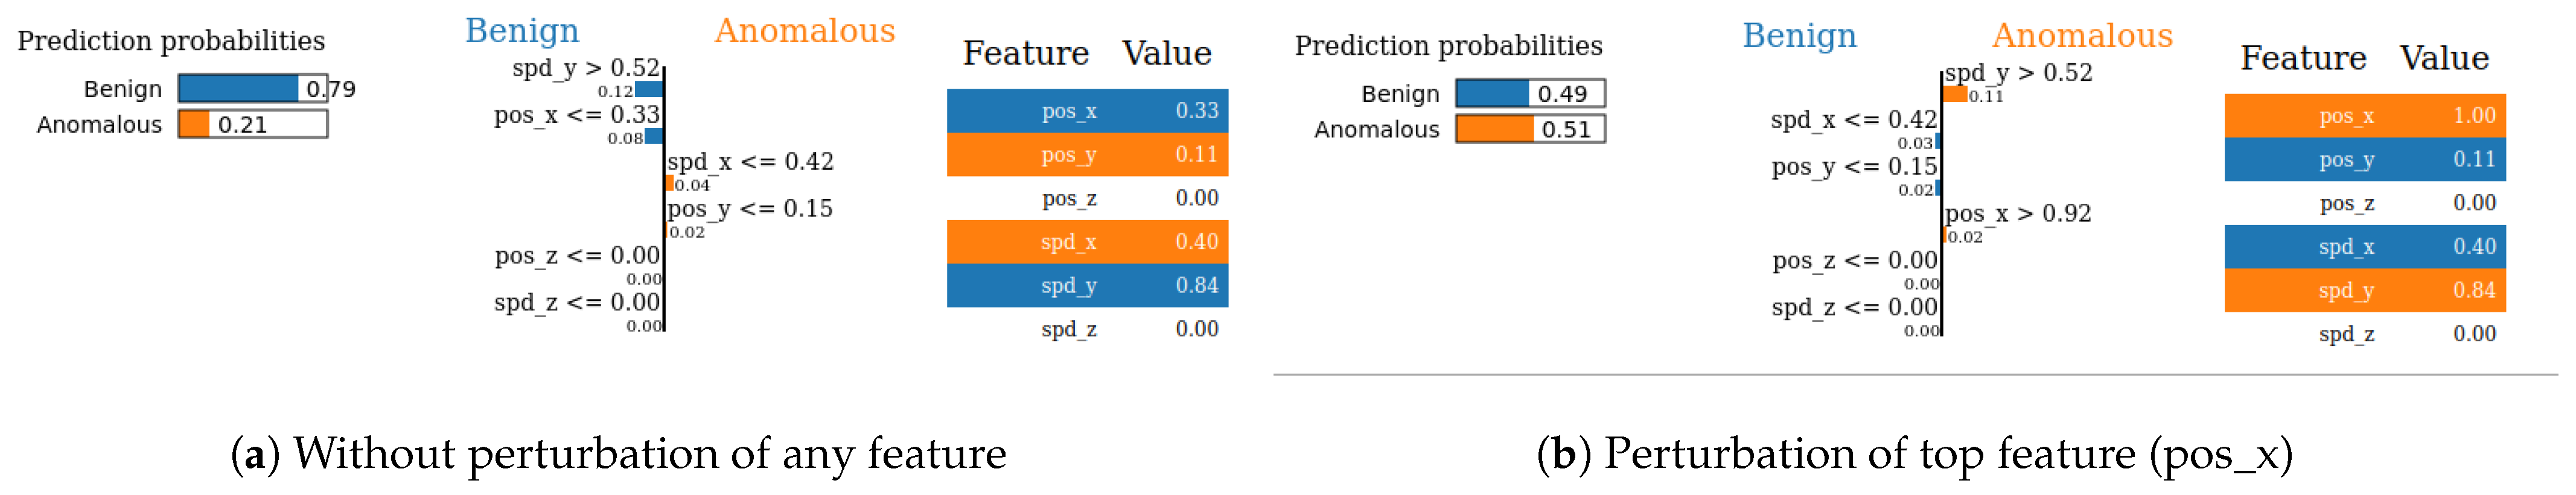Screen dimensions: 2576x495
Task: Click the 'pos_x > 0.92' rule label
Action: click(x=2017, y=213)
